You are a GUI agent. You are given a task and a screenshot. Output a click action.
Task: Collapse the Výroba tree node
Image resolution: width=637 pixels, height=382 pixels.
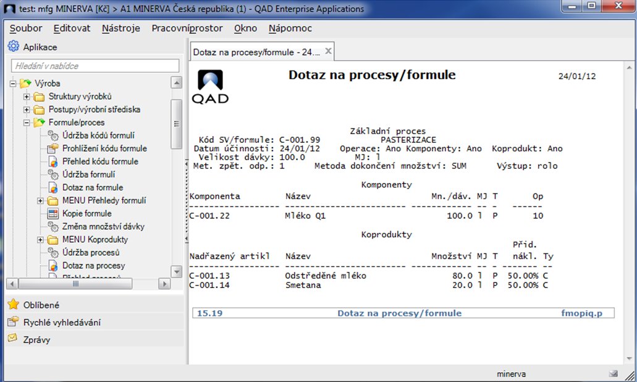tap(13, 83)
